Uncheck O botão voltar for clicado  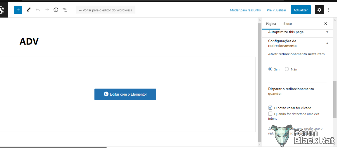point(270,108)
